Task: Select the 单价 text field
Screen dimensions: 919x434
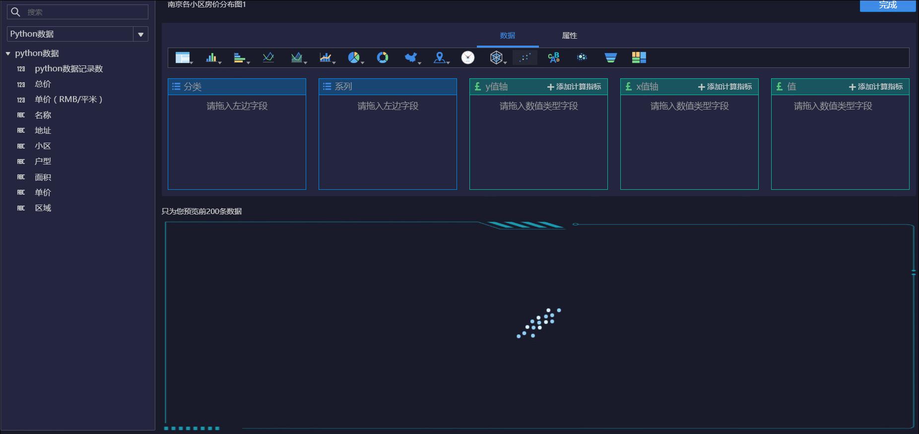Action: pos(43,193)
